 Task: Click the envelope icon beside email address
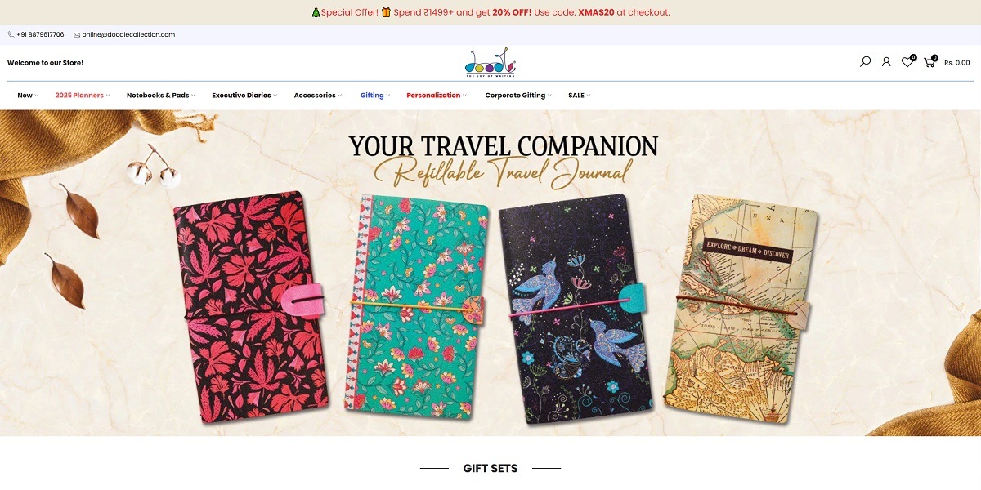tap(77, 35)
